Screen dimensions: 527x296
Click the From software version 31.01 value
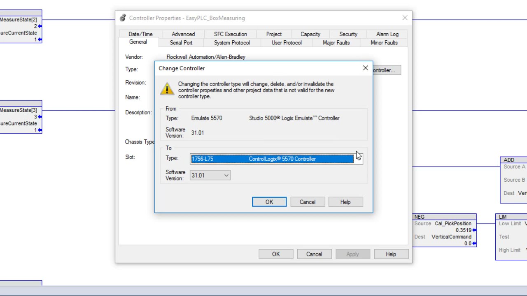click(x=198, y=133)
